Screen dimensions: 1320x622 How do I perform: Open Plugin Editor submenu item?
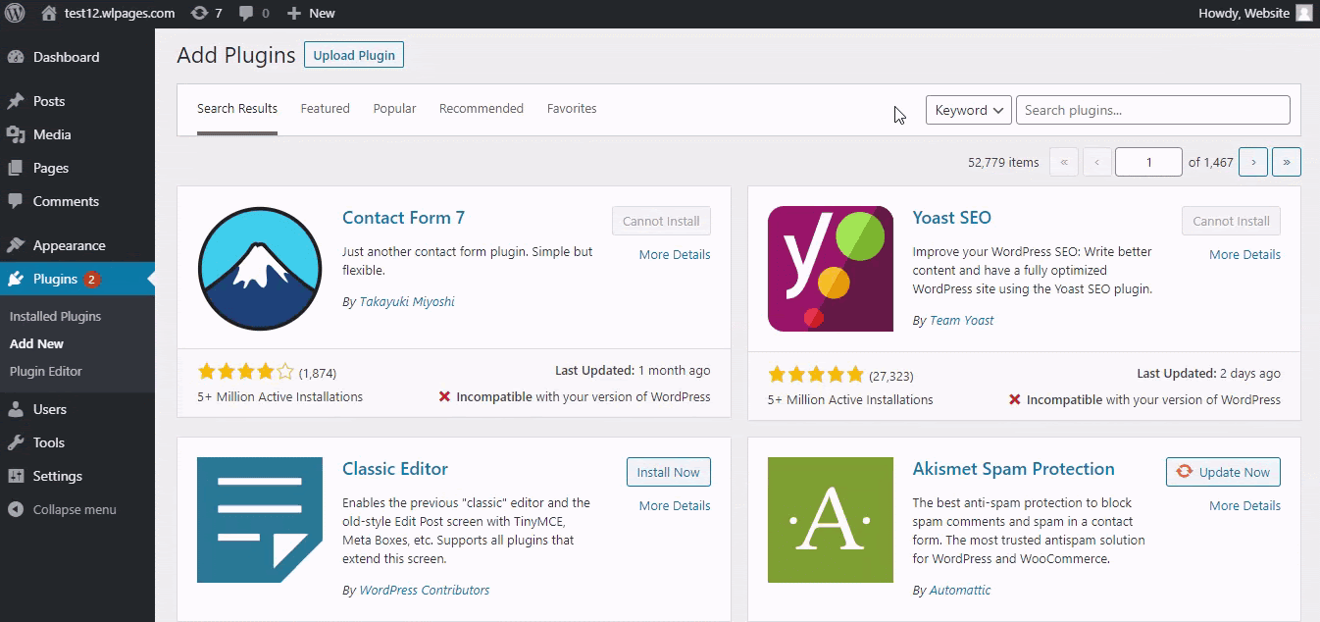[46, 371]
